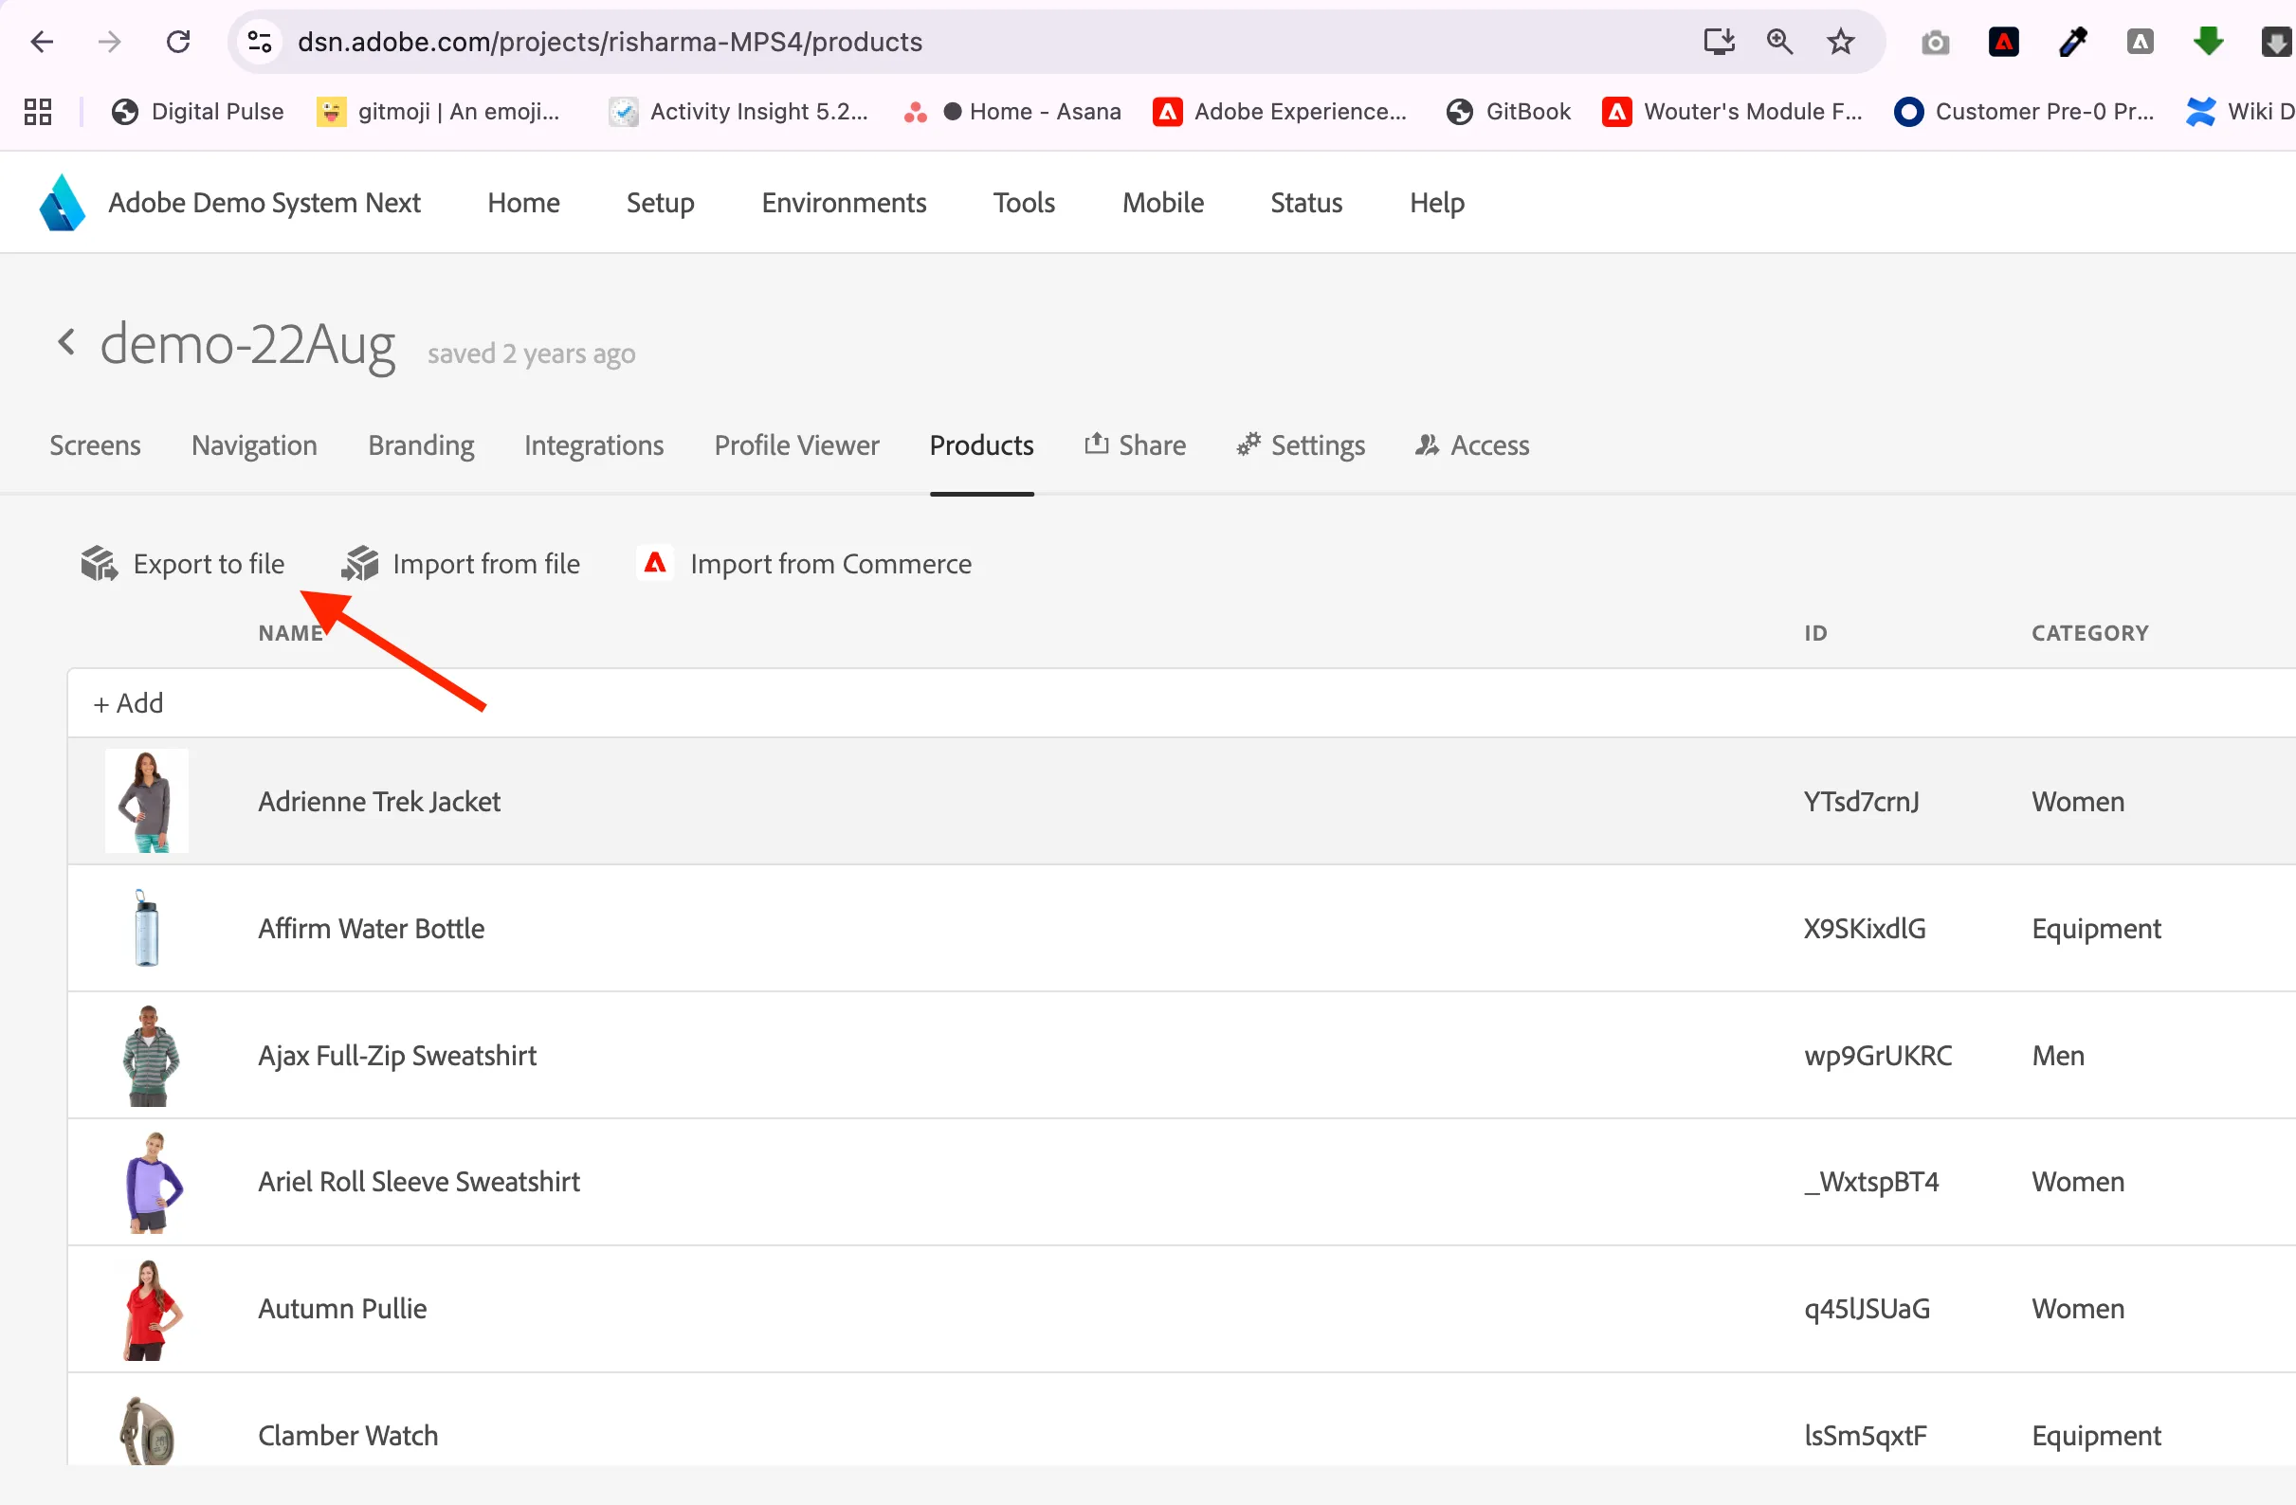Screen dimensions: 2296x1505
Task: Click the browser back arrow
Action: (x=42, y=42)
